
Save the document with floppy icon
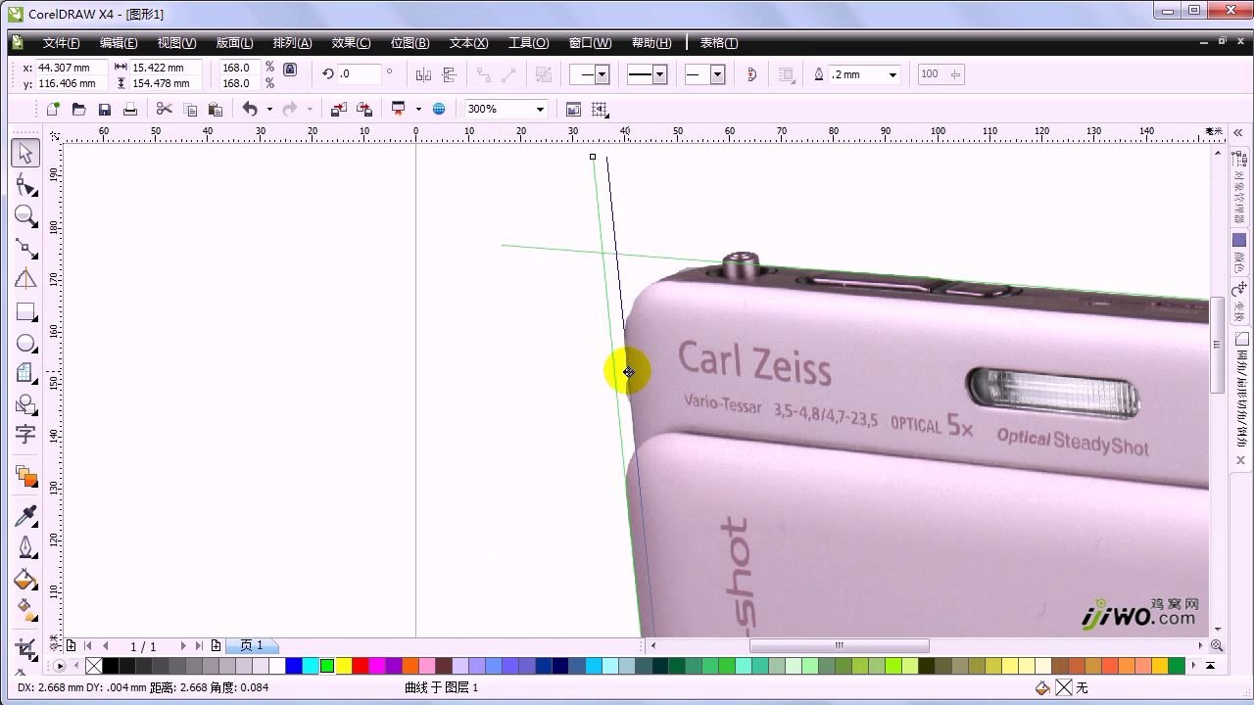pyautogui.click(x=104, y=109)
